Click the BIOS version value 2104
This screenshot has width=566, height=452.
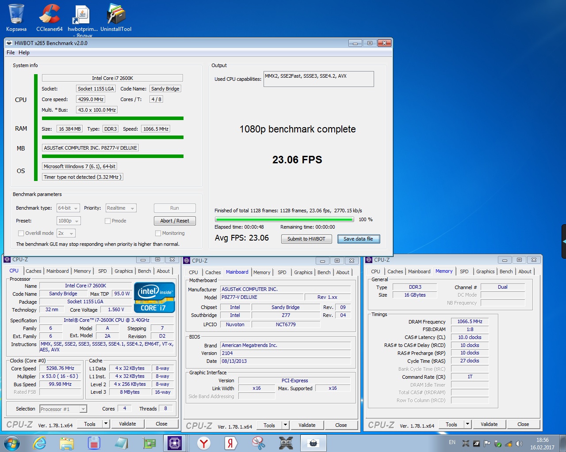[x=286, y=353]
